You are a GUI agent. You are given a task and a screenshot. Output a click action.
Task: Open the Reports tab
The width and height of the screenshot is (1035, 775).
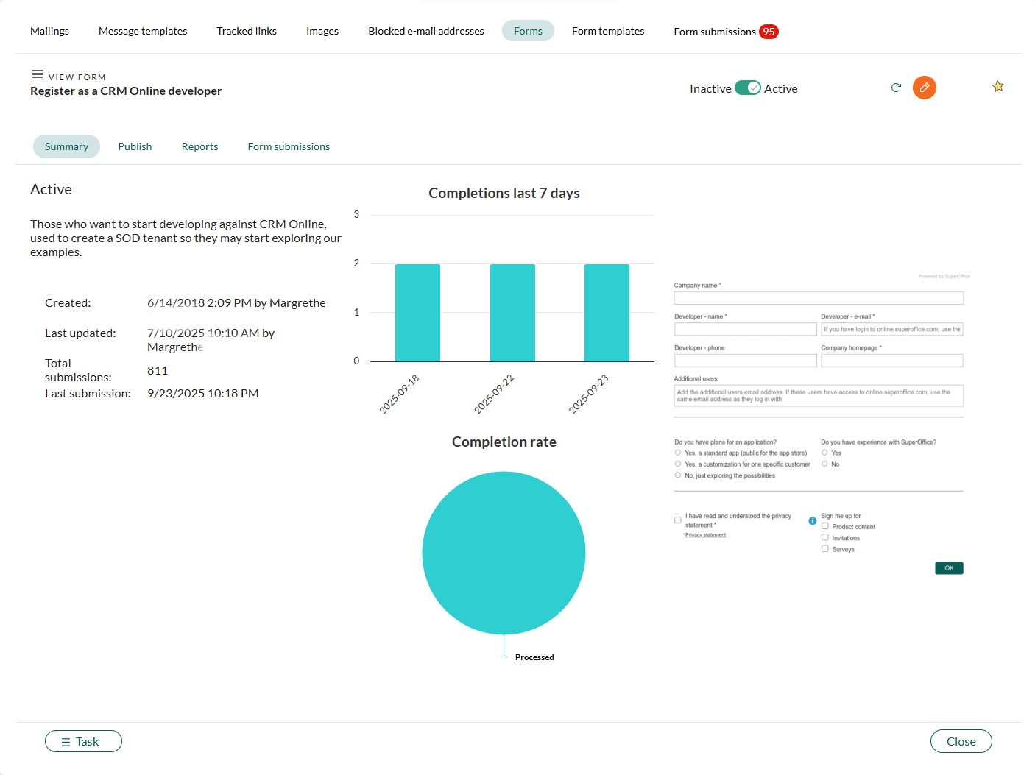pyautogui.click(x=199, y=146)
